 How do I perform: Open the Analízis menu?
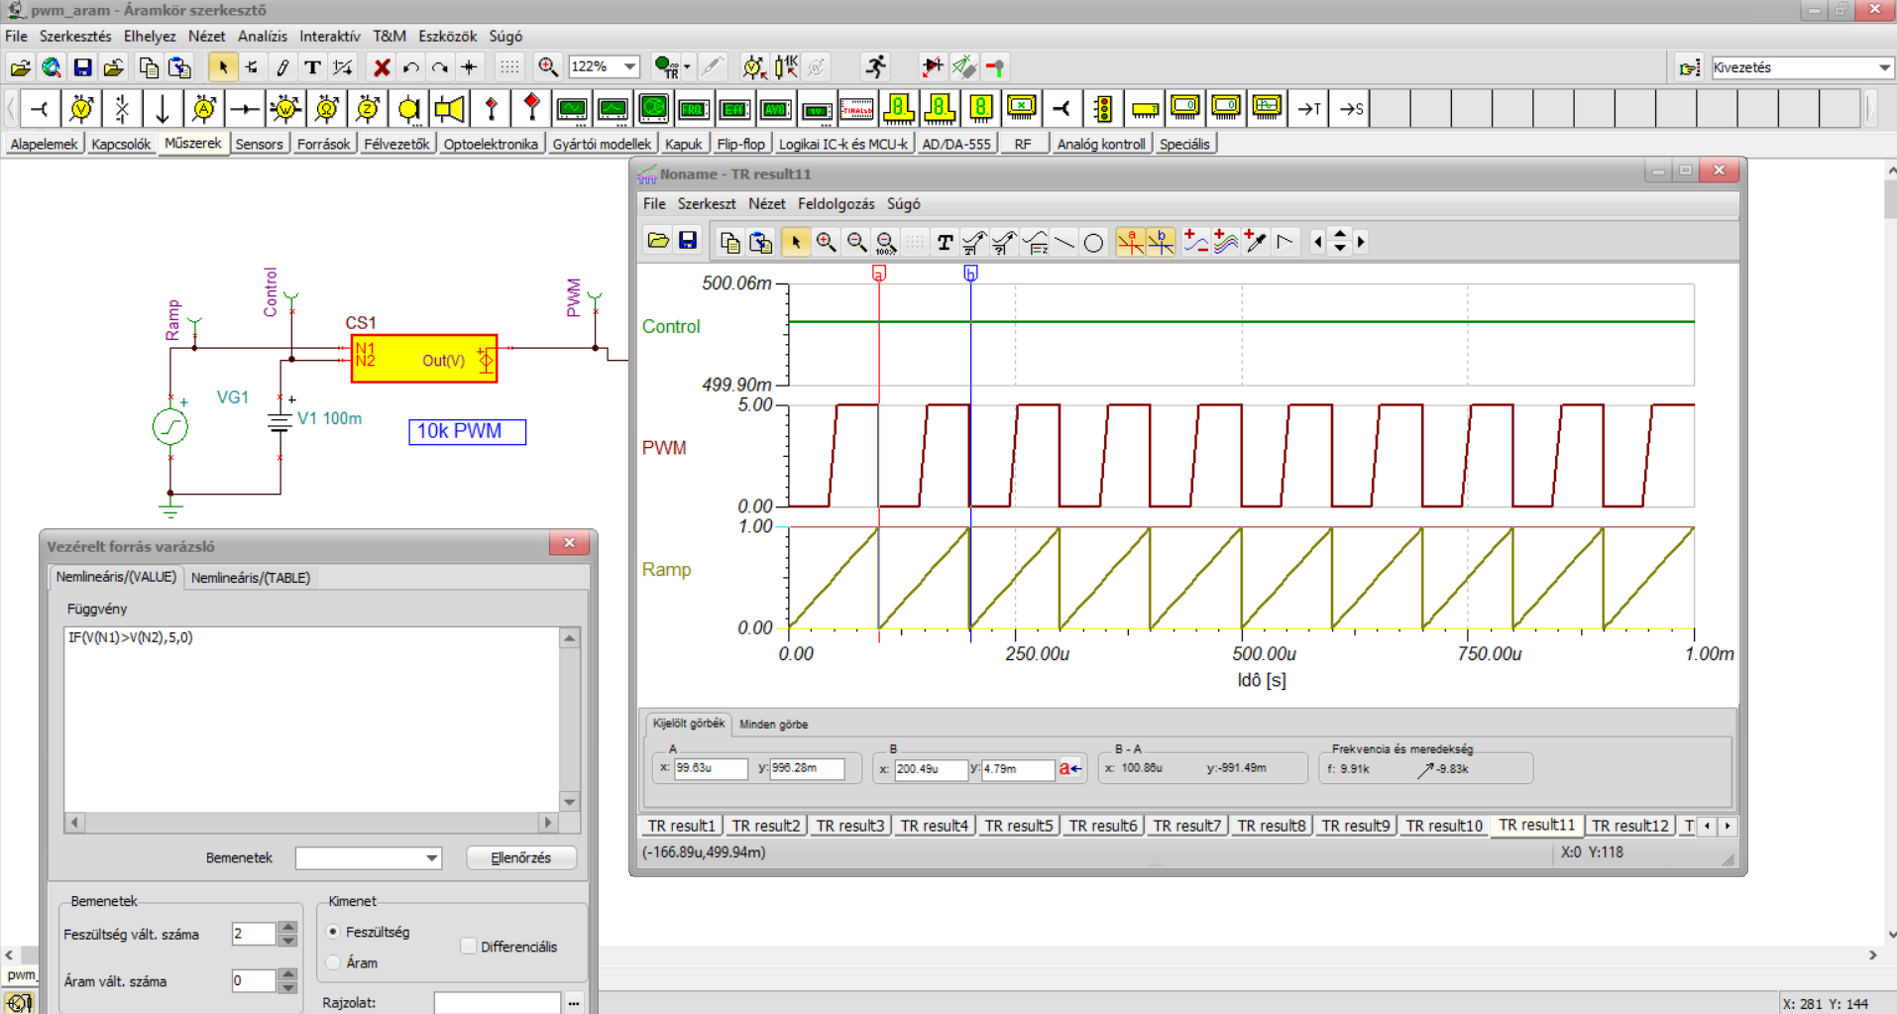pyautogui.click(x=262, y=36)
